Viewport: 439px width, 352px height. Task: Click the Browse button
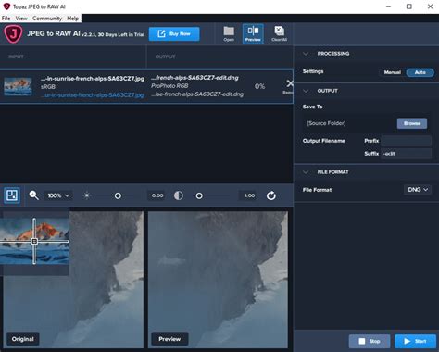[412, 123]
